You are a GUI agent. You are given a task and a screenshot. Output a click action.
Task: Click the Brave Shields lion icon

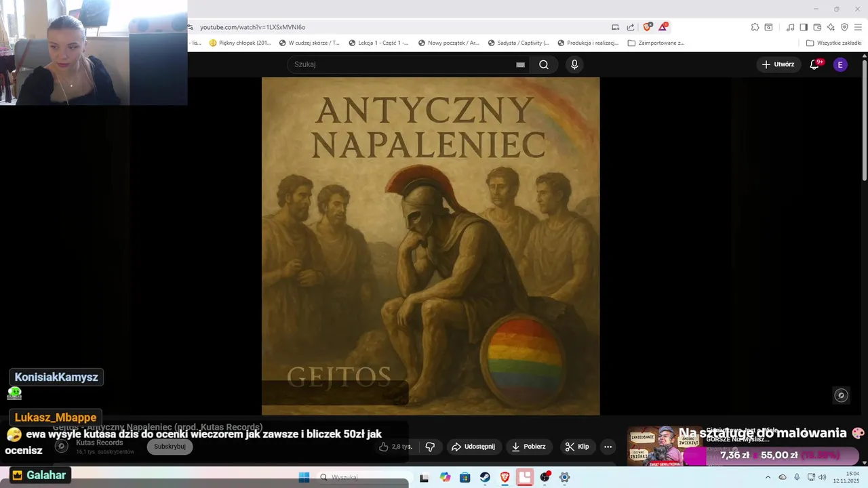647,27
